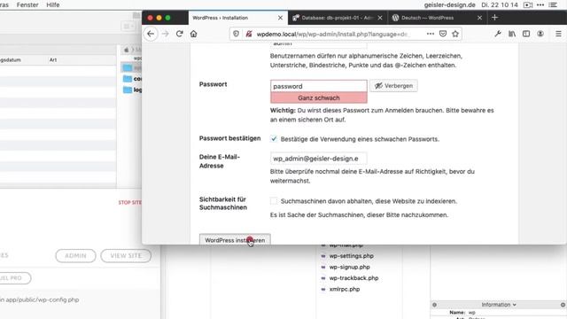Open the Firefox home page
Image resolution: width=567 pixels, height=319 pixels.
point(193,34)
